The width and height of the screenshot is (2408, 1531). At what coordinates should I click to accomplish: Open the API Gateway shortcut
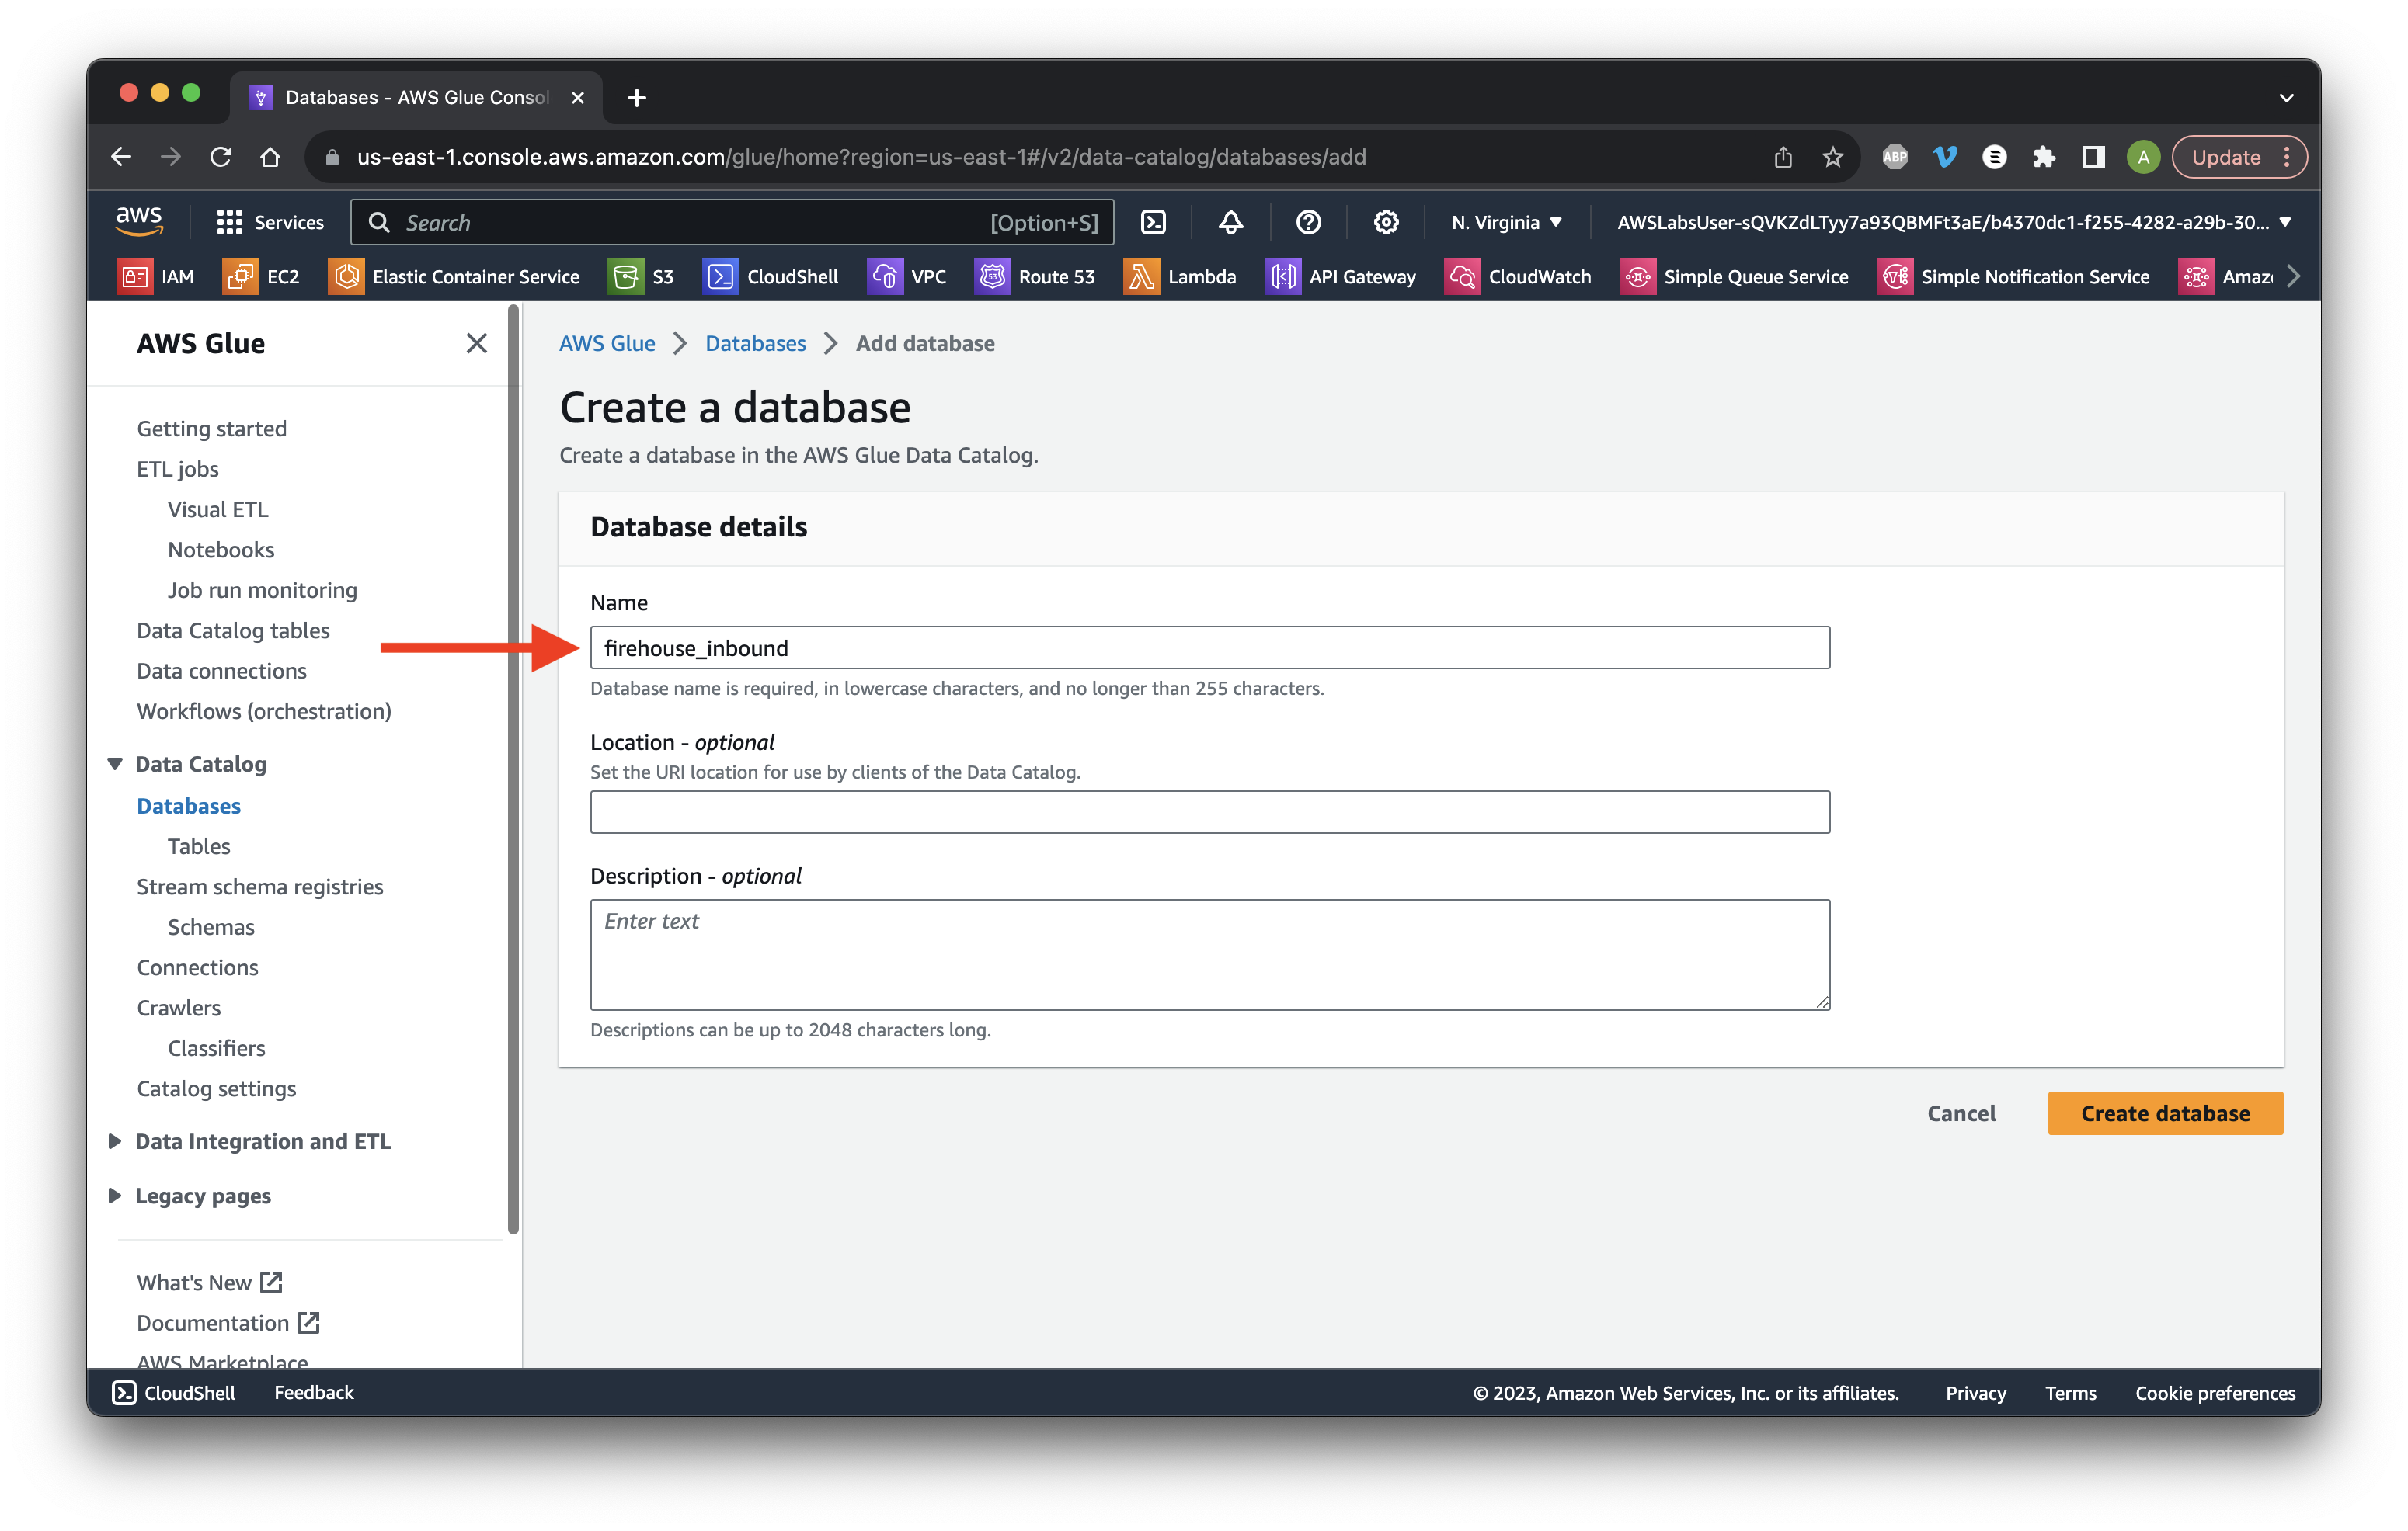tap(1341, 277)
